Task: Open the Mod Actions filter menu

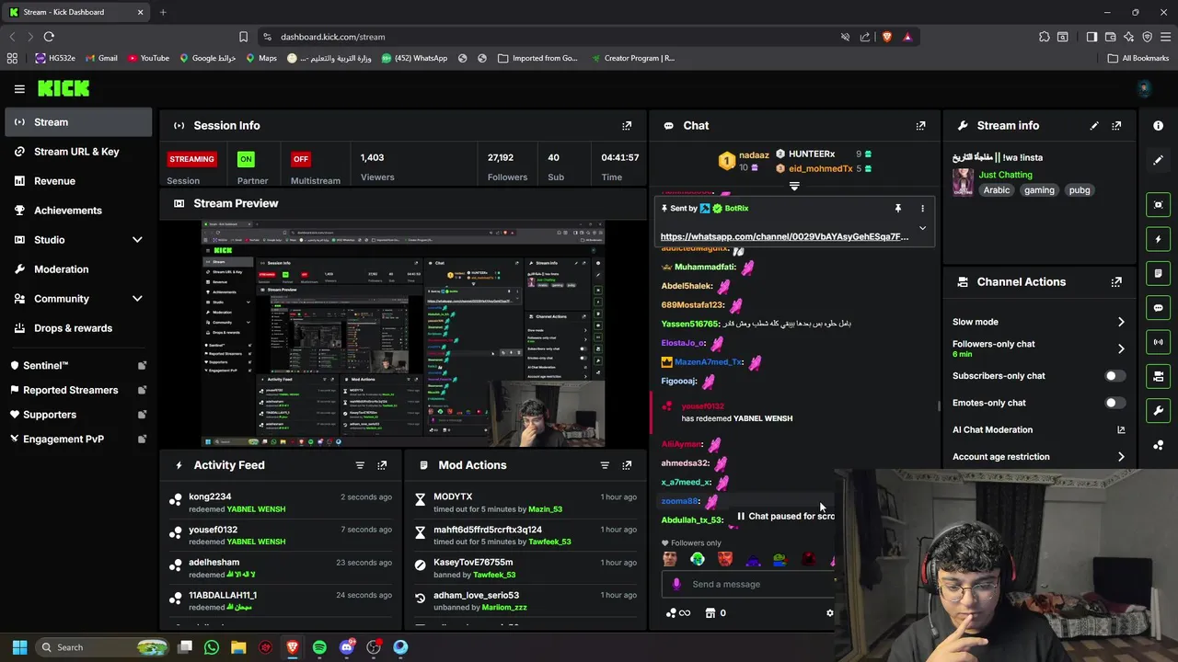Action: click(x=605, y=465)
